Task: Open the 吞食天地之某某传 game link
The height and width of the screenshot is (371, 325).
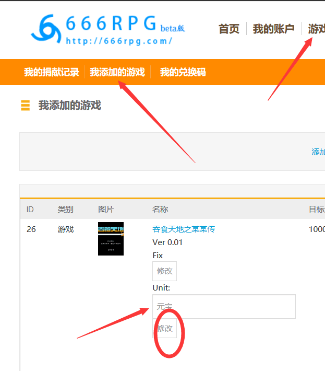Action: (184, 229)
